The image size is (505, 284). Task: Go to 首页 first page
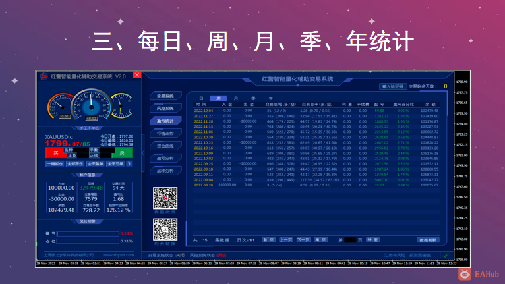[268, 240]
